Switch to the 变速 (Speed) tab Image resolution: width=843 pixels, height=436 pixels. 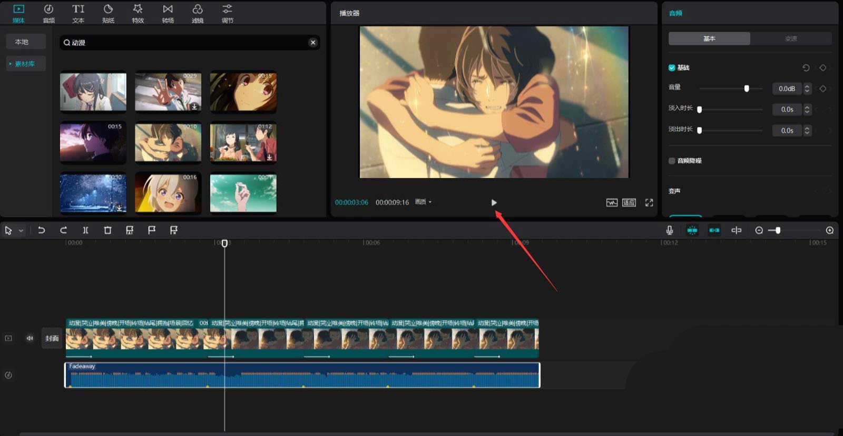coord(791,38)
